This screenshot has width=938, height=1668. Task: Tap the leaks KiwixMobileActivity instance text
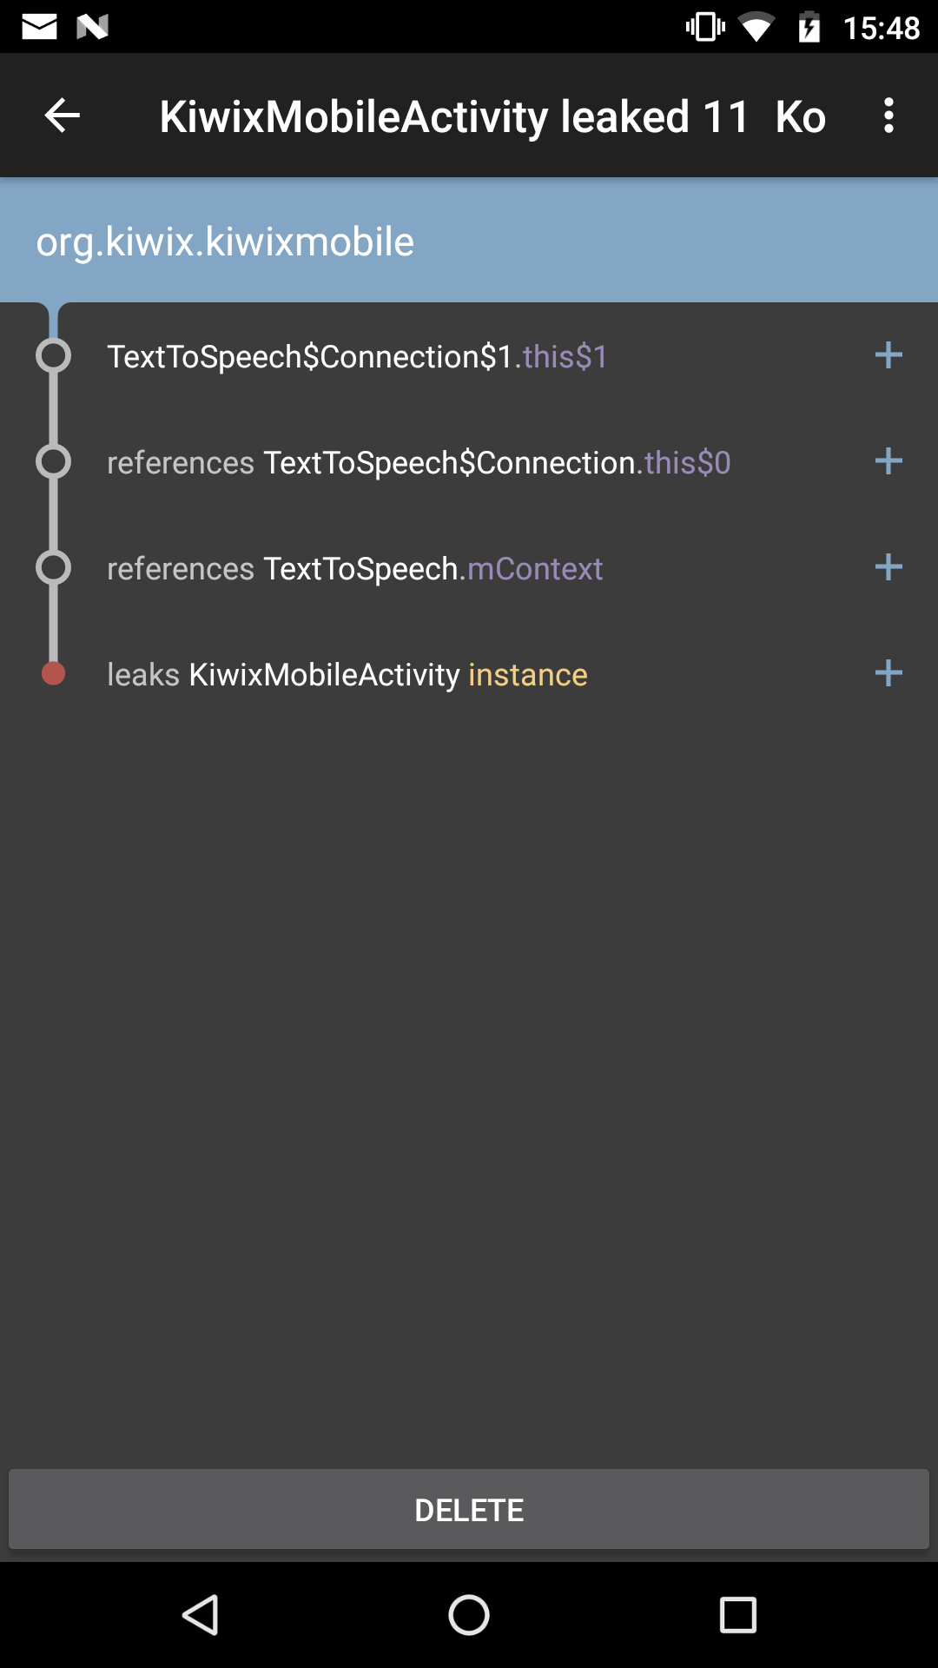point(347,673)
